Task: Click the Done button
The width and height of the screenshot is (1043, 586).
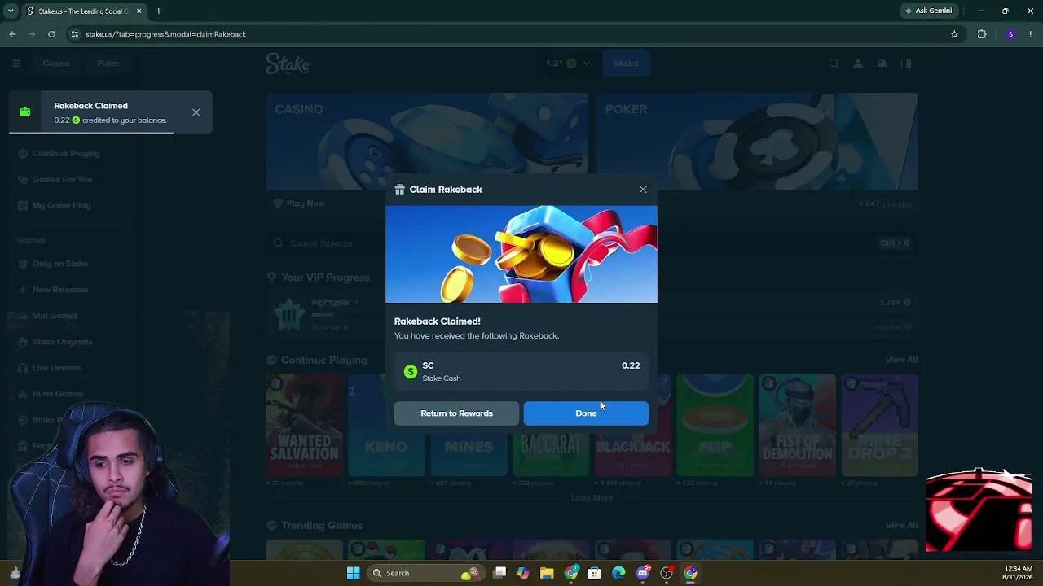Action: (586, 413)
